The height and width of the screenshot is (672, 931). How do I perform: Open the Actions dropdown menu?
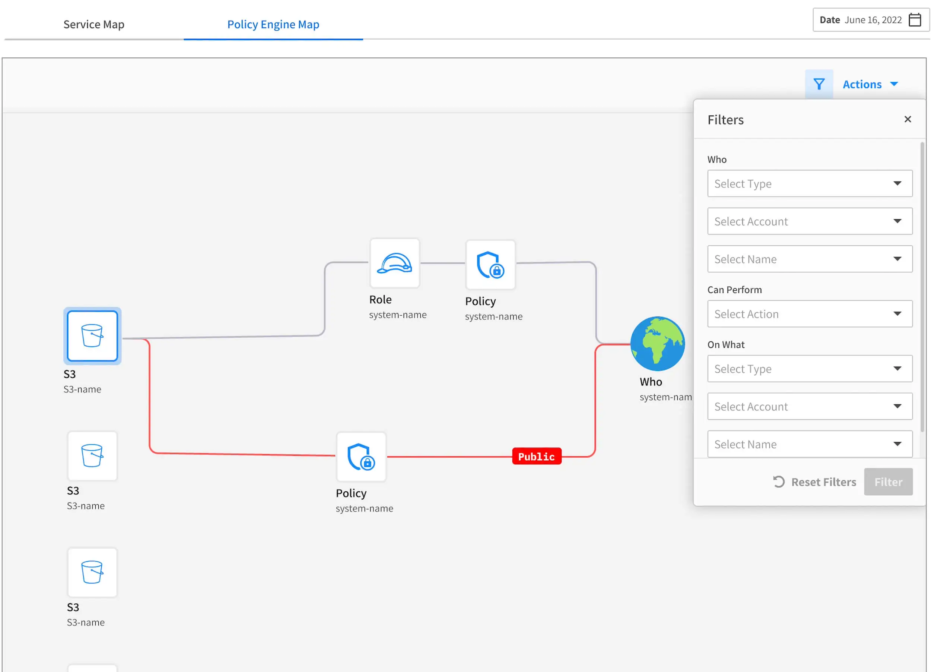[870, 84]
